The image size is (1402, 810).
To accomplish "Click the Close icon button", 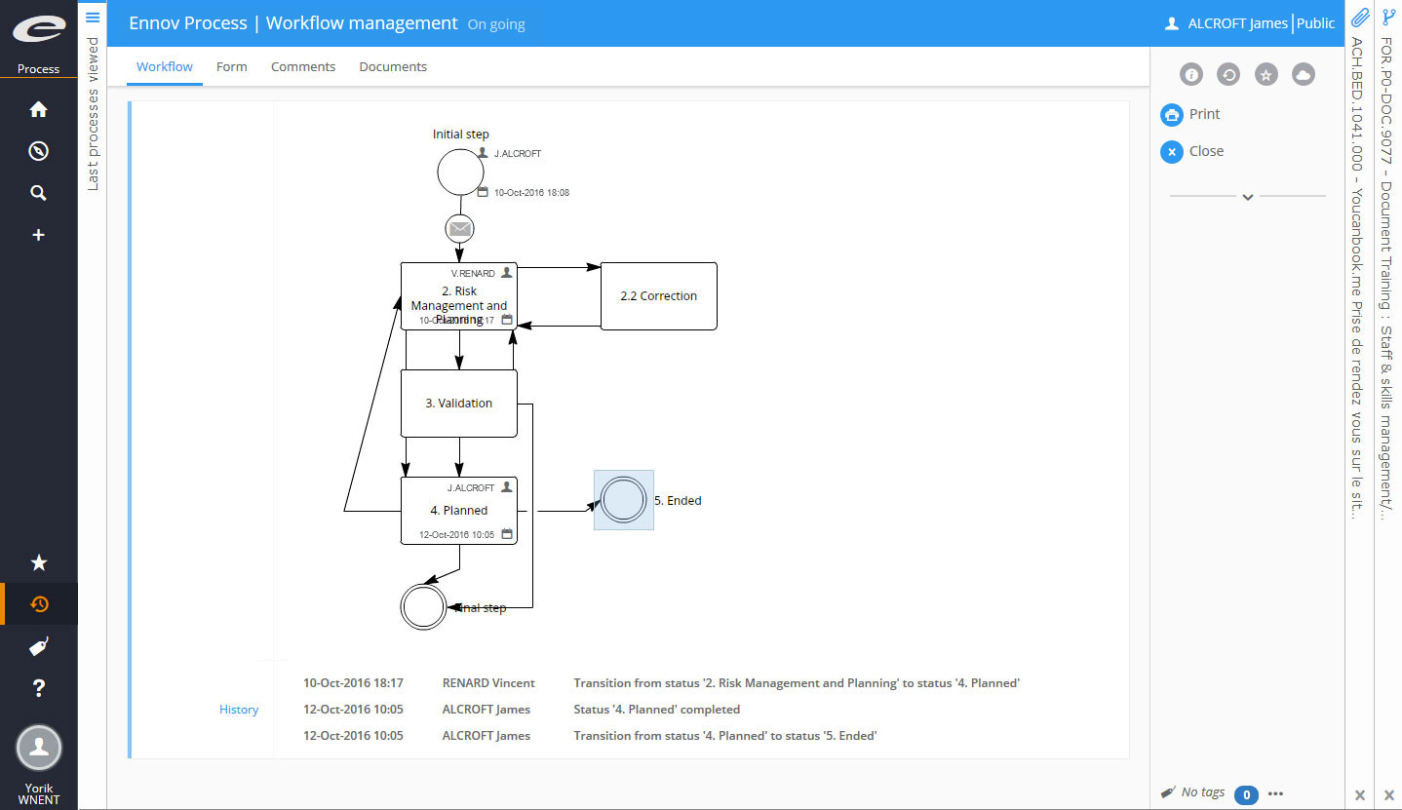I will pos(1171,152).
